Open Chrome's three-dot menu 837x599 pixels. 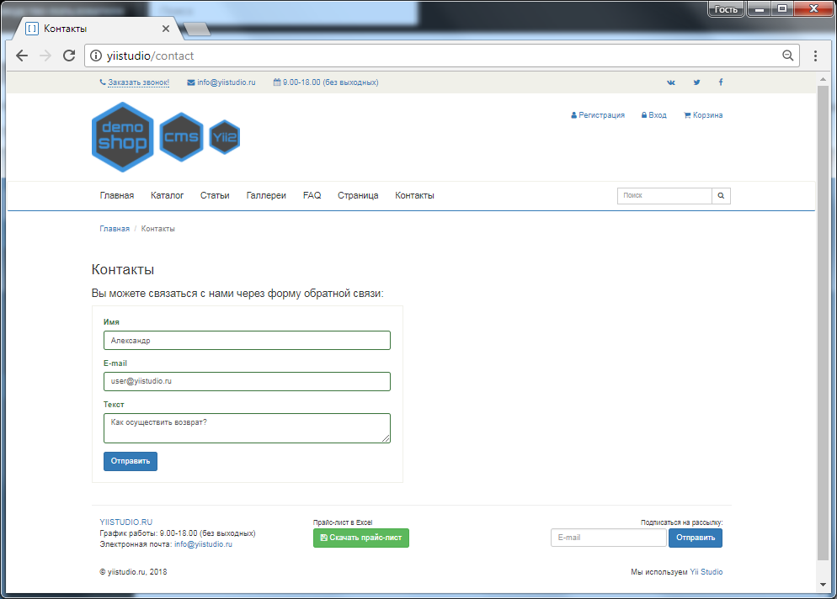(815, 56)
